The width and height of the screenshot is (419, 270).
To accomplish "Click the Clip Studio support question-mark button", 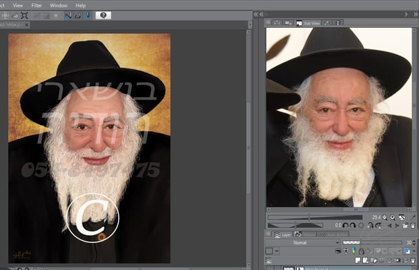I will [x=103, y=16].
